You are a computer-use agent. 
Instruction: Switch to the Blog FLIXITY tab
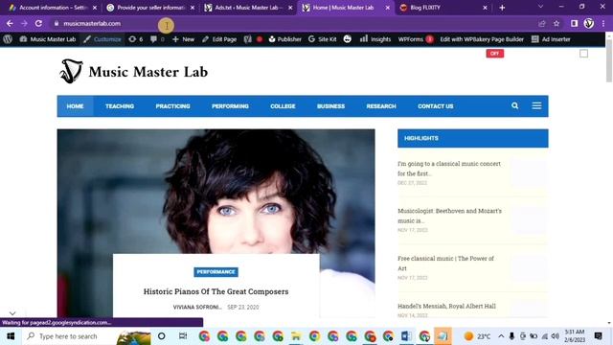[x=443, y=8]
